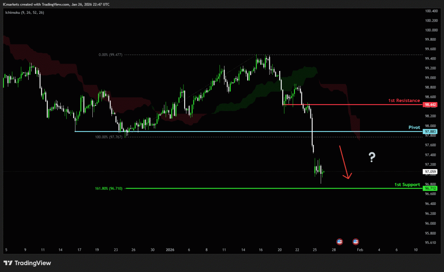Click the white question mark annotation

coord(372,157)
